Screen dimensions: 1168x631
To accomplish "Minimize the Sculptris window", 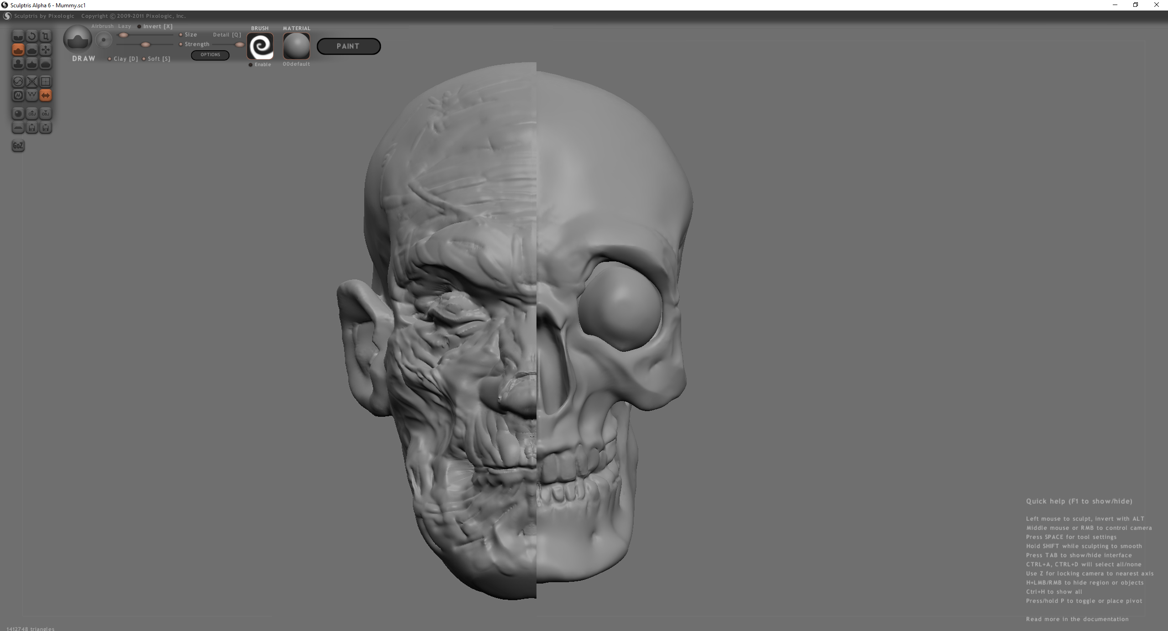I will pyautogui.click(x=1115, y=5).
